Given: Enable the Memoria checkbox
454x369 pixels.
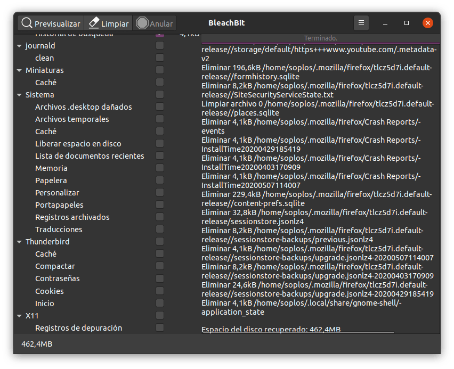Looking at the screenshot, I should click(x=160, y=168).
